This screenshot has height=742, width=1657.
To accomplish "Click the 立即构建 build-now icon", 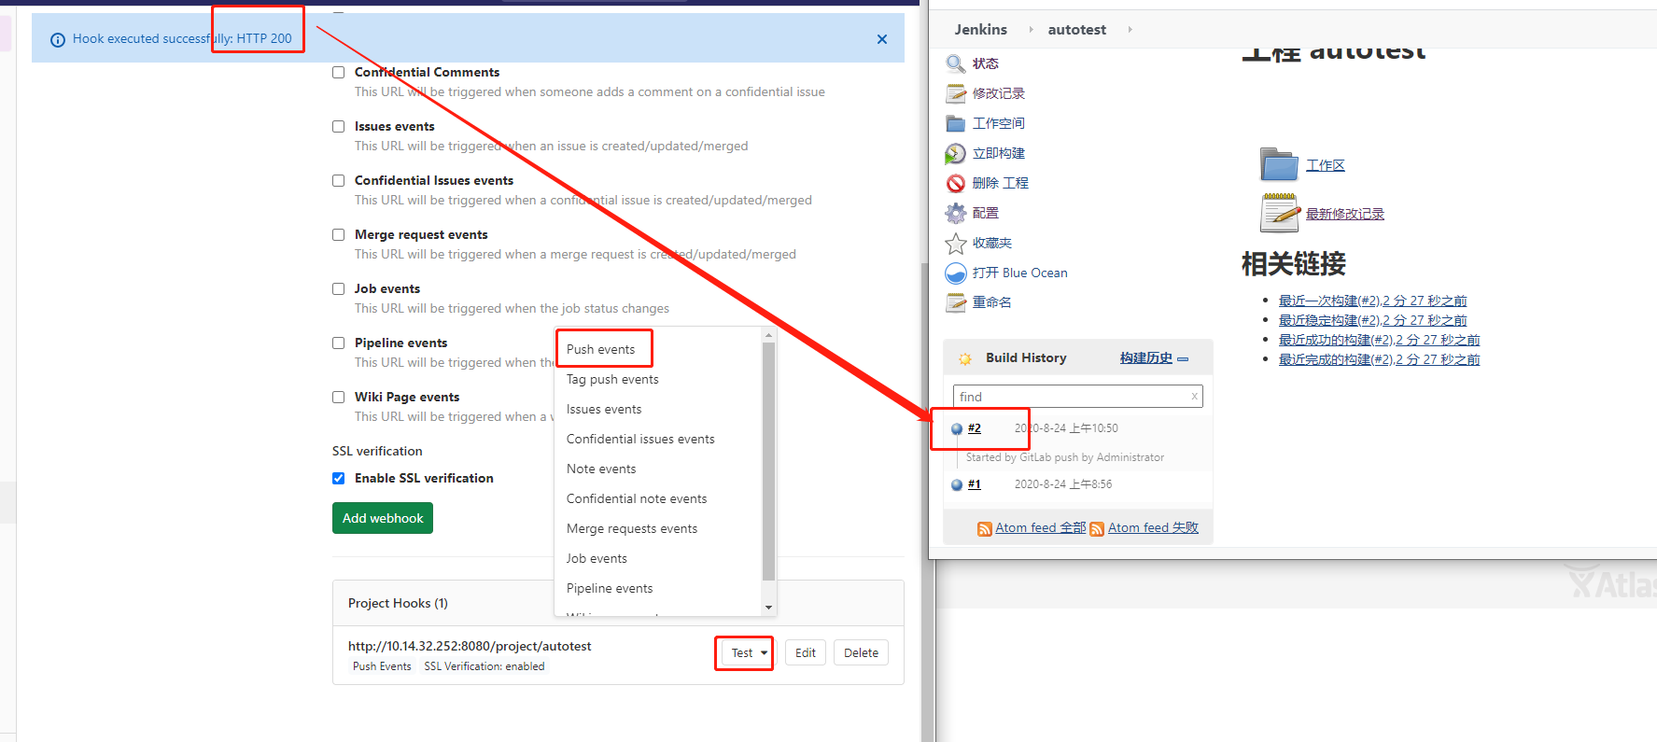I will coord(956,153).
